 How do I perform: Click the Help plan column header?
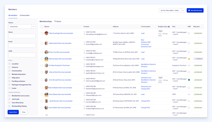[x=196, y=27]
